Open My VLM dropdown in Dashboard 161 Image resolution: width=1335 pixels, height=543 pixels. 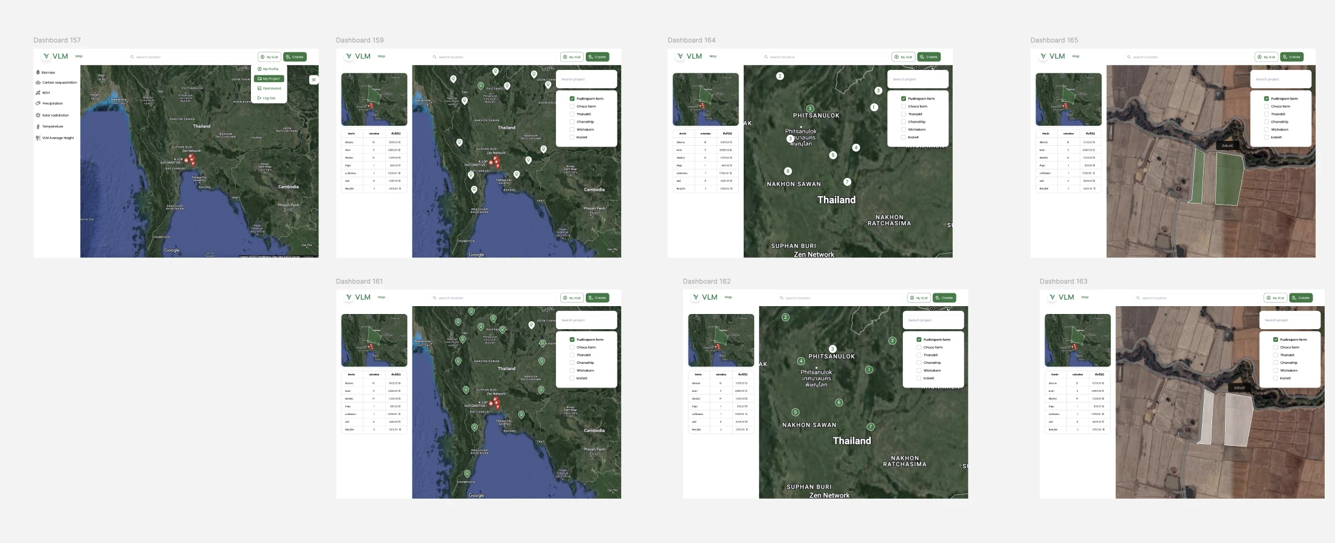click(572, 298)
